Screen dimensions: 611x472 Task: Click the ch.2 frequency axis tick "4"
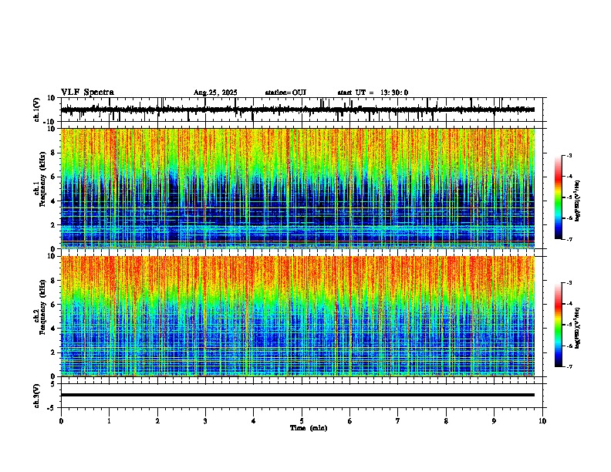pyautogui.click(x=54, y=329)
